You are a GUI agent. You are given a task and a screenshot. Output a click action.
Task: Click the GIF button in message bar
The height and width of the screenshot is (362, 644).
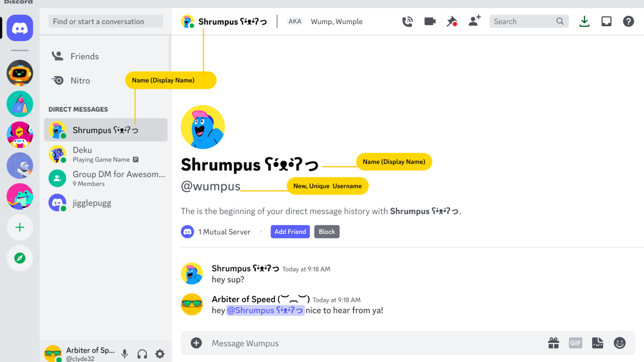pyautogui.click(x=575, y=343)
